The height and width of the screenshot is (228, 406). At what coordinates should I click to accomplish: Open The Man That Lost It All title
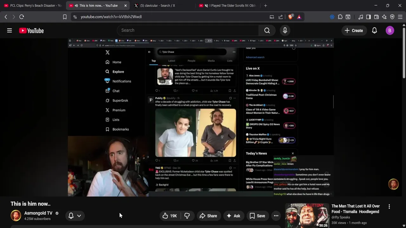pos(356,209)
